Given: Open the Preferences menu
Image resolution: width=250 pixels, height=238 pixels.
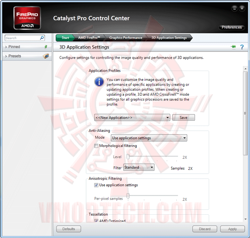Looking at the screenshot, I should point(232,27).
